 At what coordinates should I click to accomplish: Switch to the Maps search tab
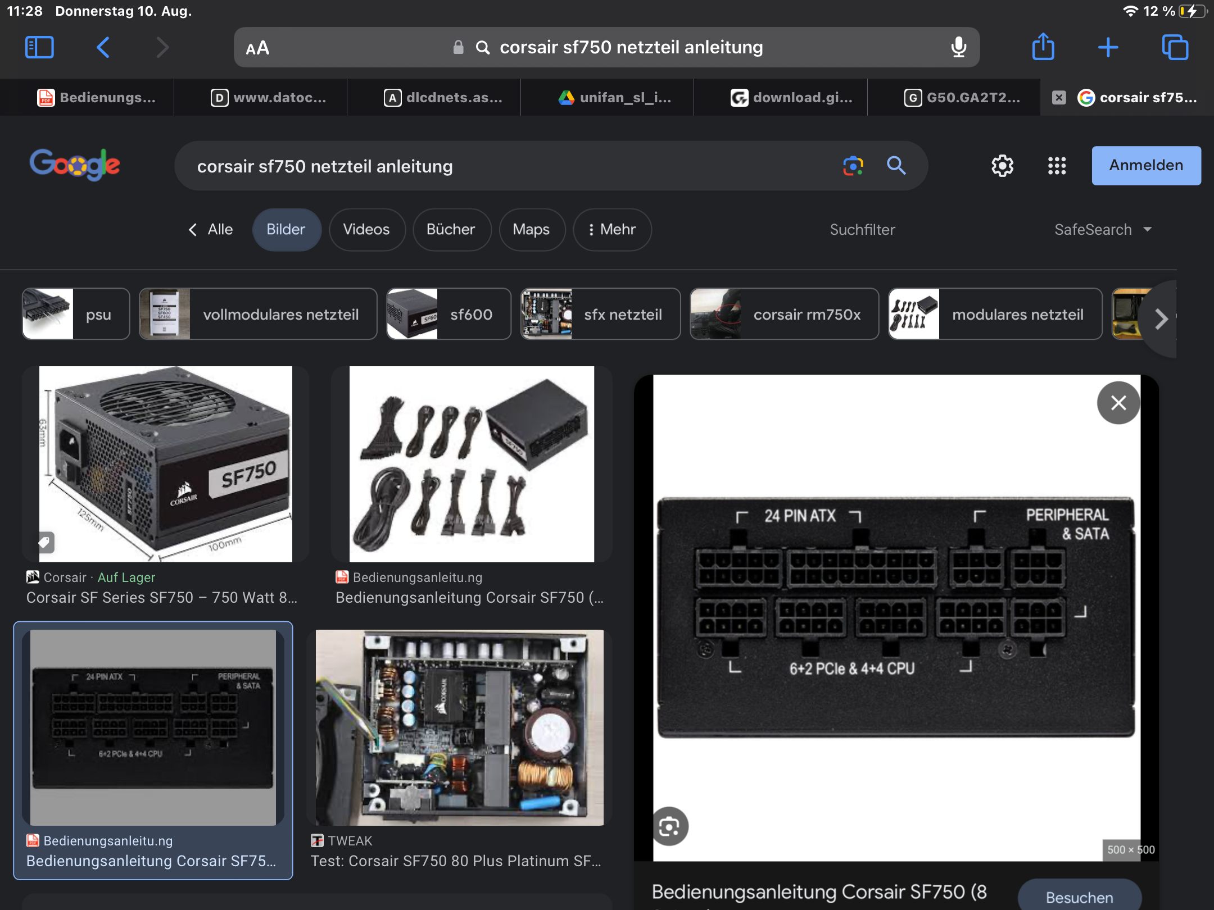[531, 229]
